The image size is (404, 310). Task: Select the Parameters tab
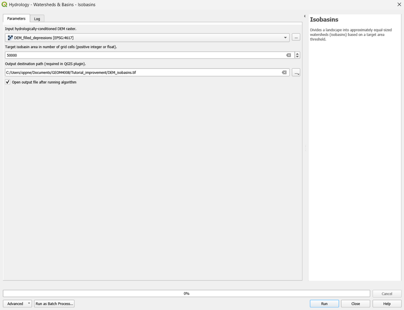click(16, 19)
